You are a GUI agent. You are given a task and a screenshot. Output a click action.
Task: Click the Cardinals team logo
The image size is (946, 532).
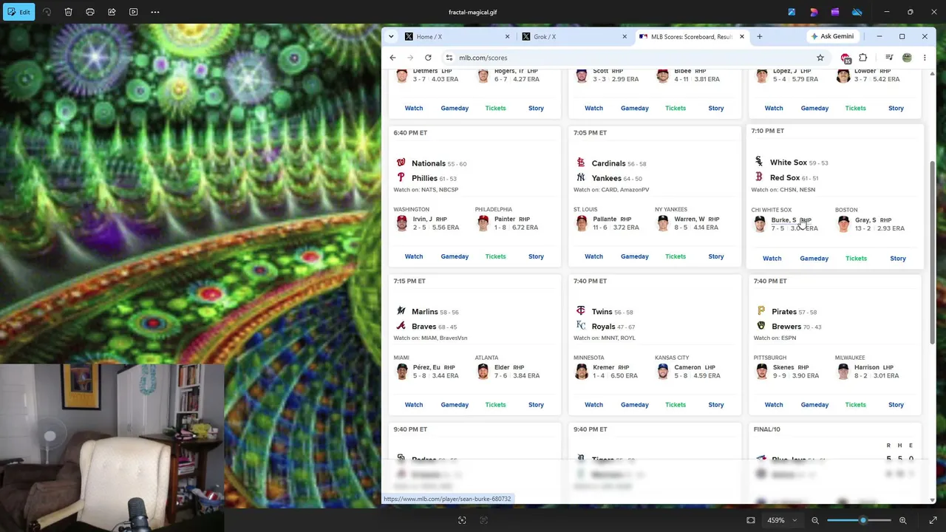[x=581, y=163]
